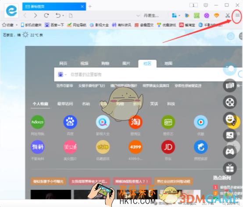Go back to the previous page
The width and height of the screenshot is (243, 207).
[25, 15]
